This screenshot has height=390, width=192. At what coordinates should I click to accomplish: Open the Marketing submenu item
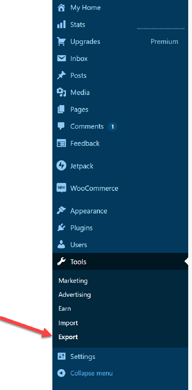point(73,281)
